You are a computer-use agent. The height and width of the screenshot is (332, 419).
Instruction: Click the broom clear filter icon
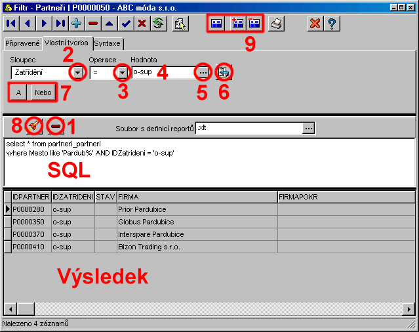[x=34, y=125]
